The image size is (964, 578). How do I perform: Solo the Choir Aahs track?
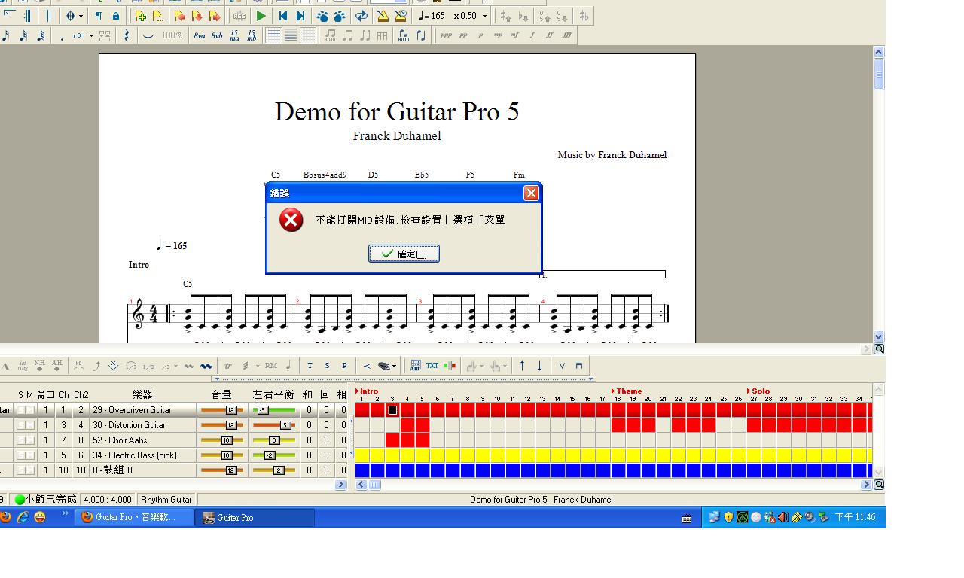click(x=21, y=440)
